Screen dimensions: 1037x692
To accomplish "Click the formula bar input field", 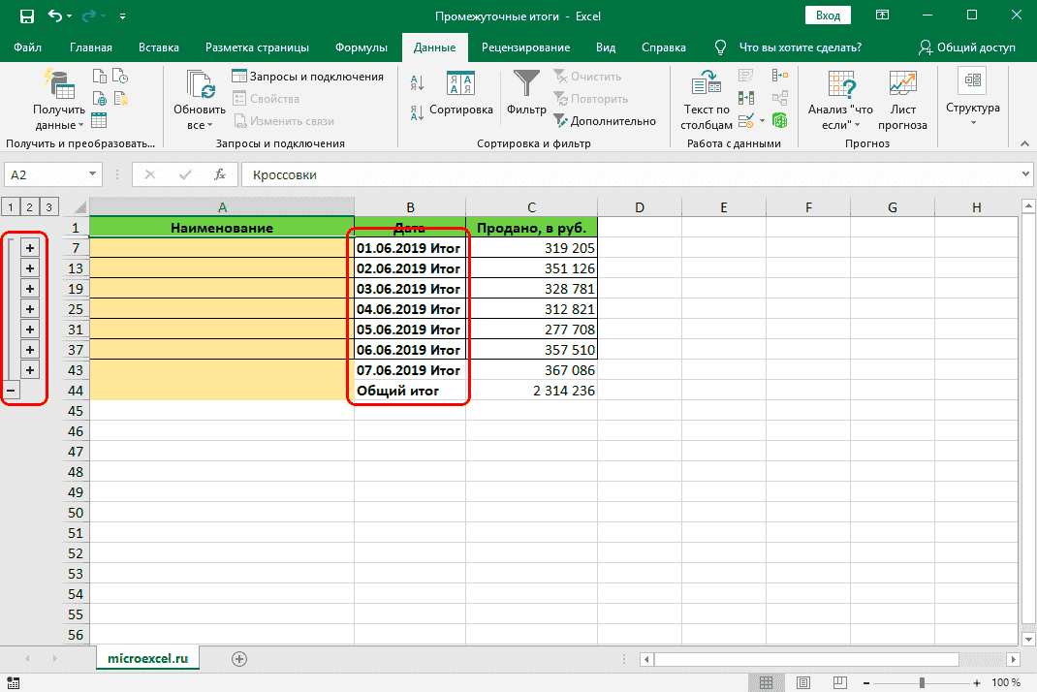I will (630, 174).
